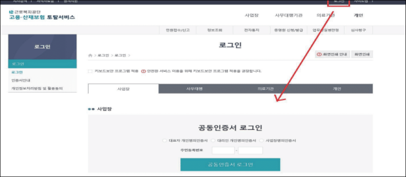Switch to the 의료기관 login tab
This screenshot has width=406, height=177.
tap(266, 89)
